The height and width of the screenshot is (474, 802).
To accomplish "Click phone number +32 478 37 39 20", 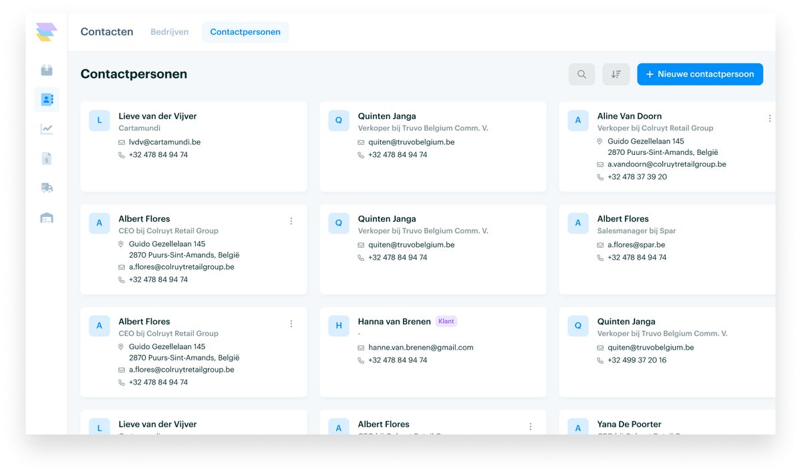I will 637,177.
